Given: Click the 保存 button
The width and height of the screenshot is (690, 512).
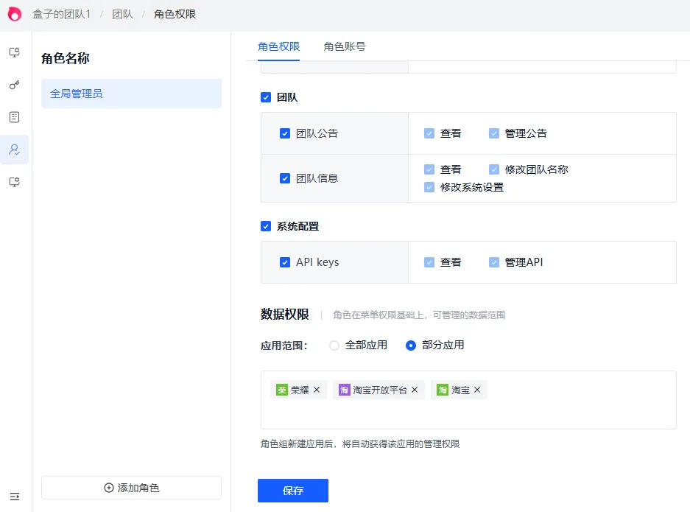Looking at the screenshot, I should tap(292, 491).
